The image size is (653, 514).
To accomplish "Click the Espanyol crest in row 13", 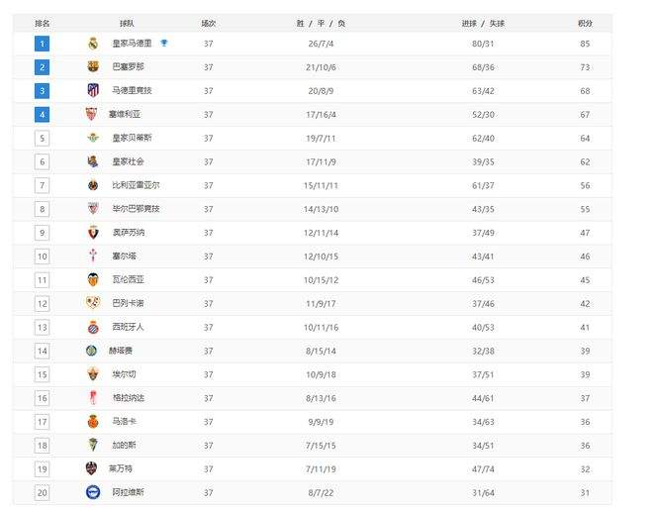I will pyautogui.click(x=93, y=327).
